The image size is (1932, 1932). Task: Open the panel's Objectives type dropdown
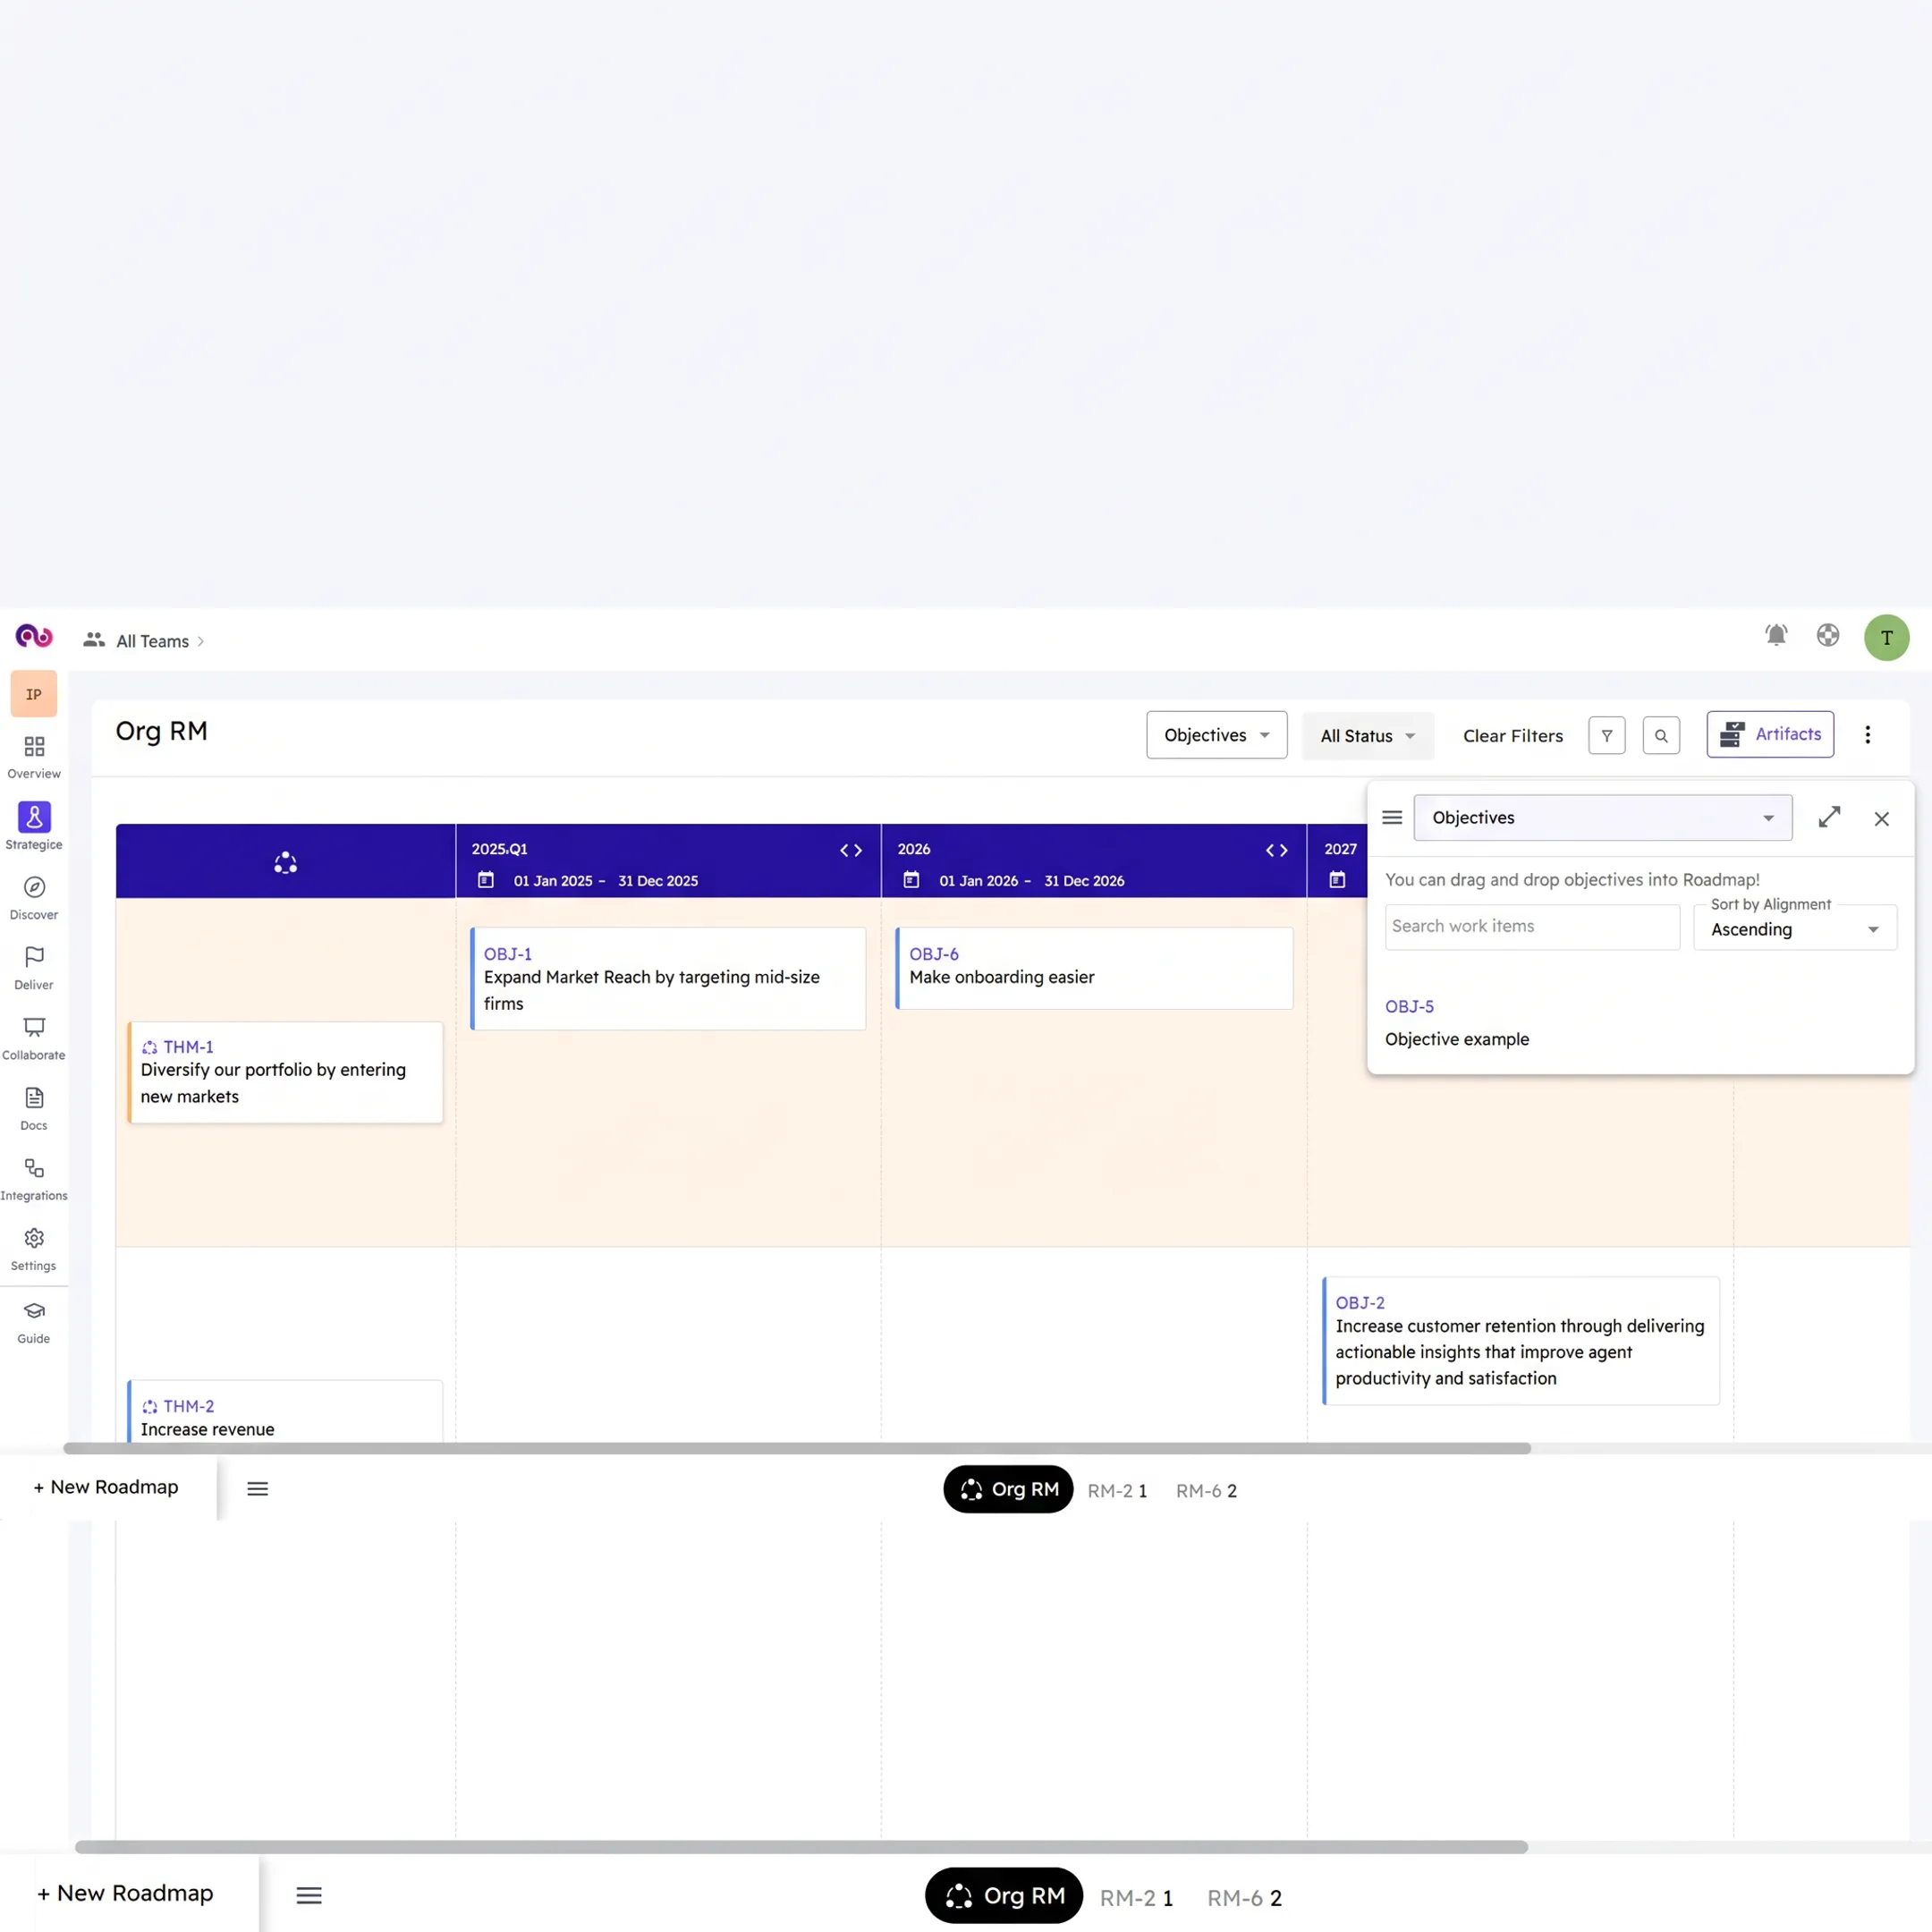pyautogui.click(x=1602, y=818)
